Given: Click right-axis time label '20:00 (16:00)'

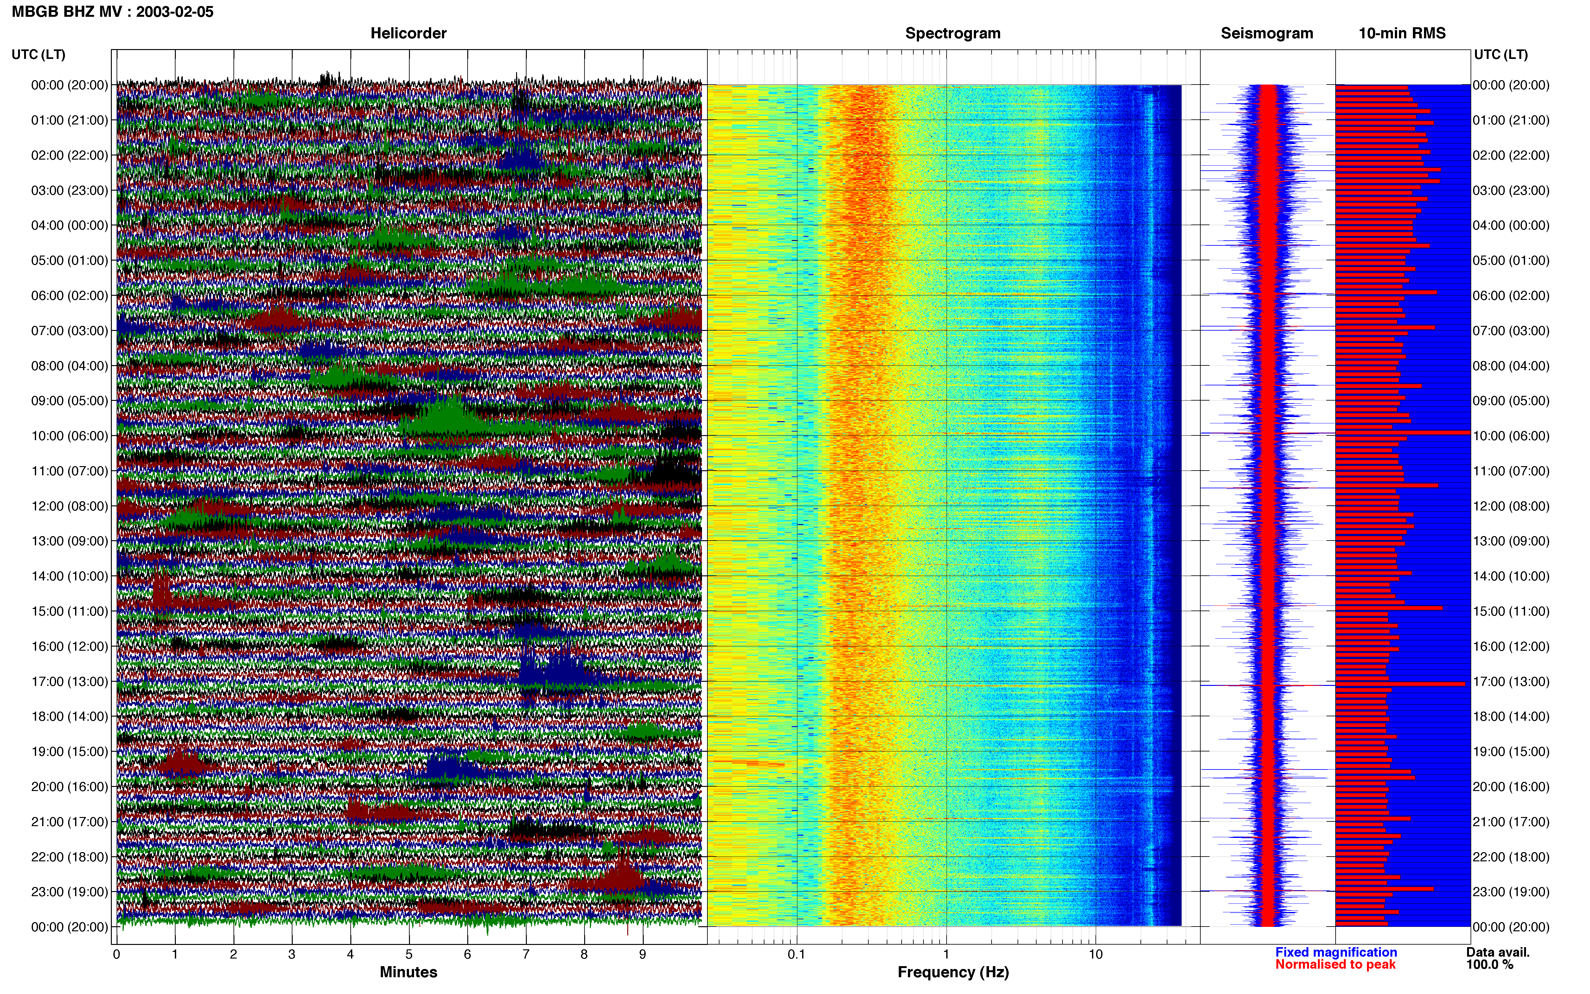Looking at the screenshot, I should [x=1511, y=787].
